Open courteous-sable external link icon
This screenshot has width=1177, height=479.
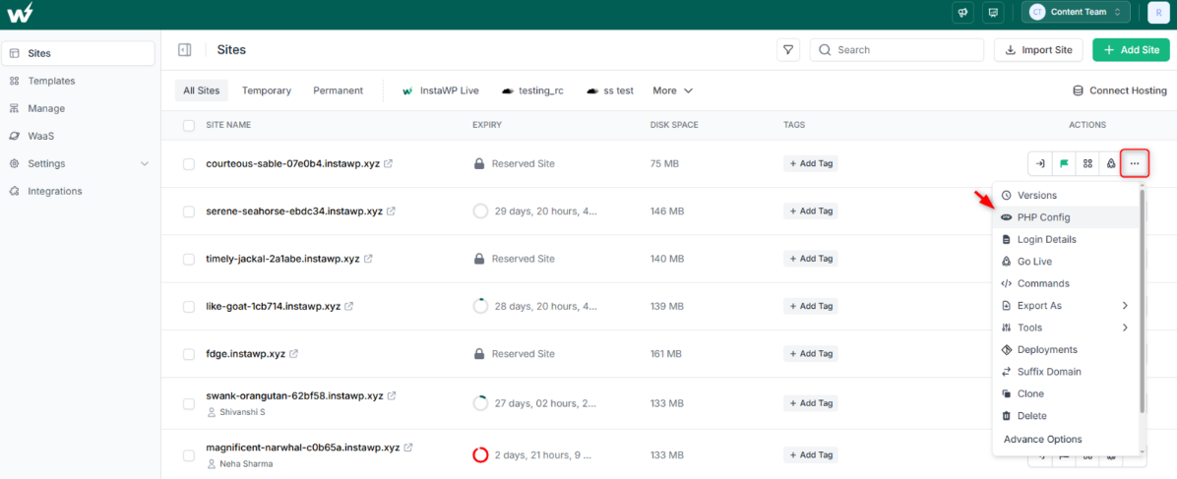(x=388, y=163)
